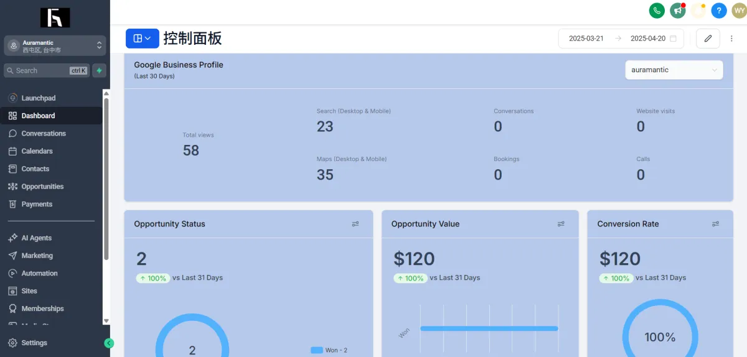Click the company logo at top left
The width and height of the screenshot is (747, 357).
coord(55,17)
